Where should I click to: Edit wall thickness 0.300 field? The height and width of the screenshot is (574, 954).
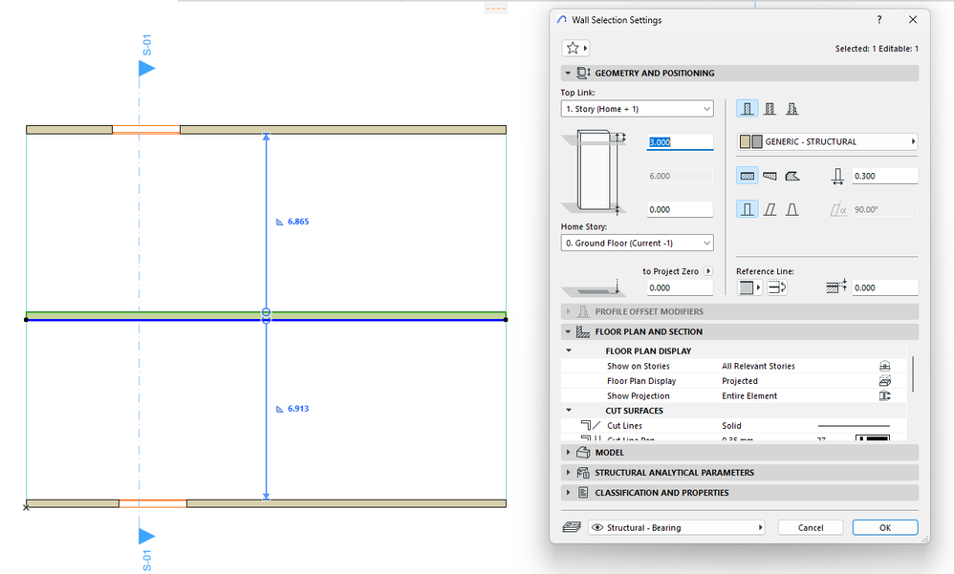(884, 176)
